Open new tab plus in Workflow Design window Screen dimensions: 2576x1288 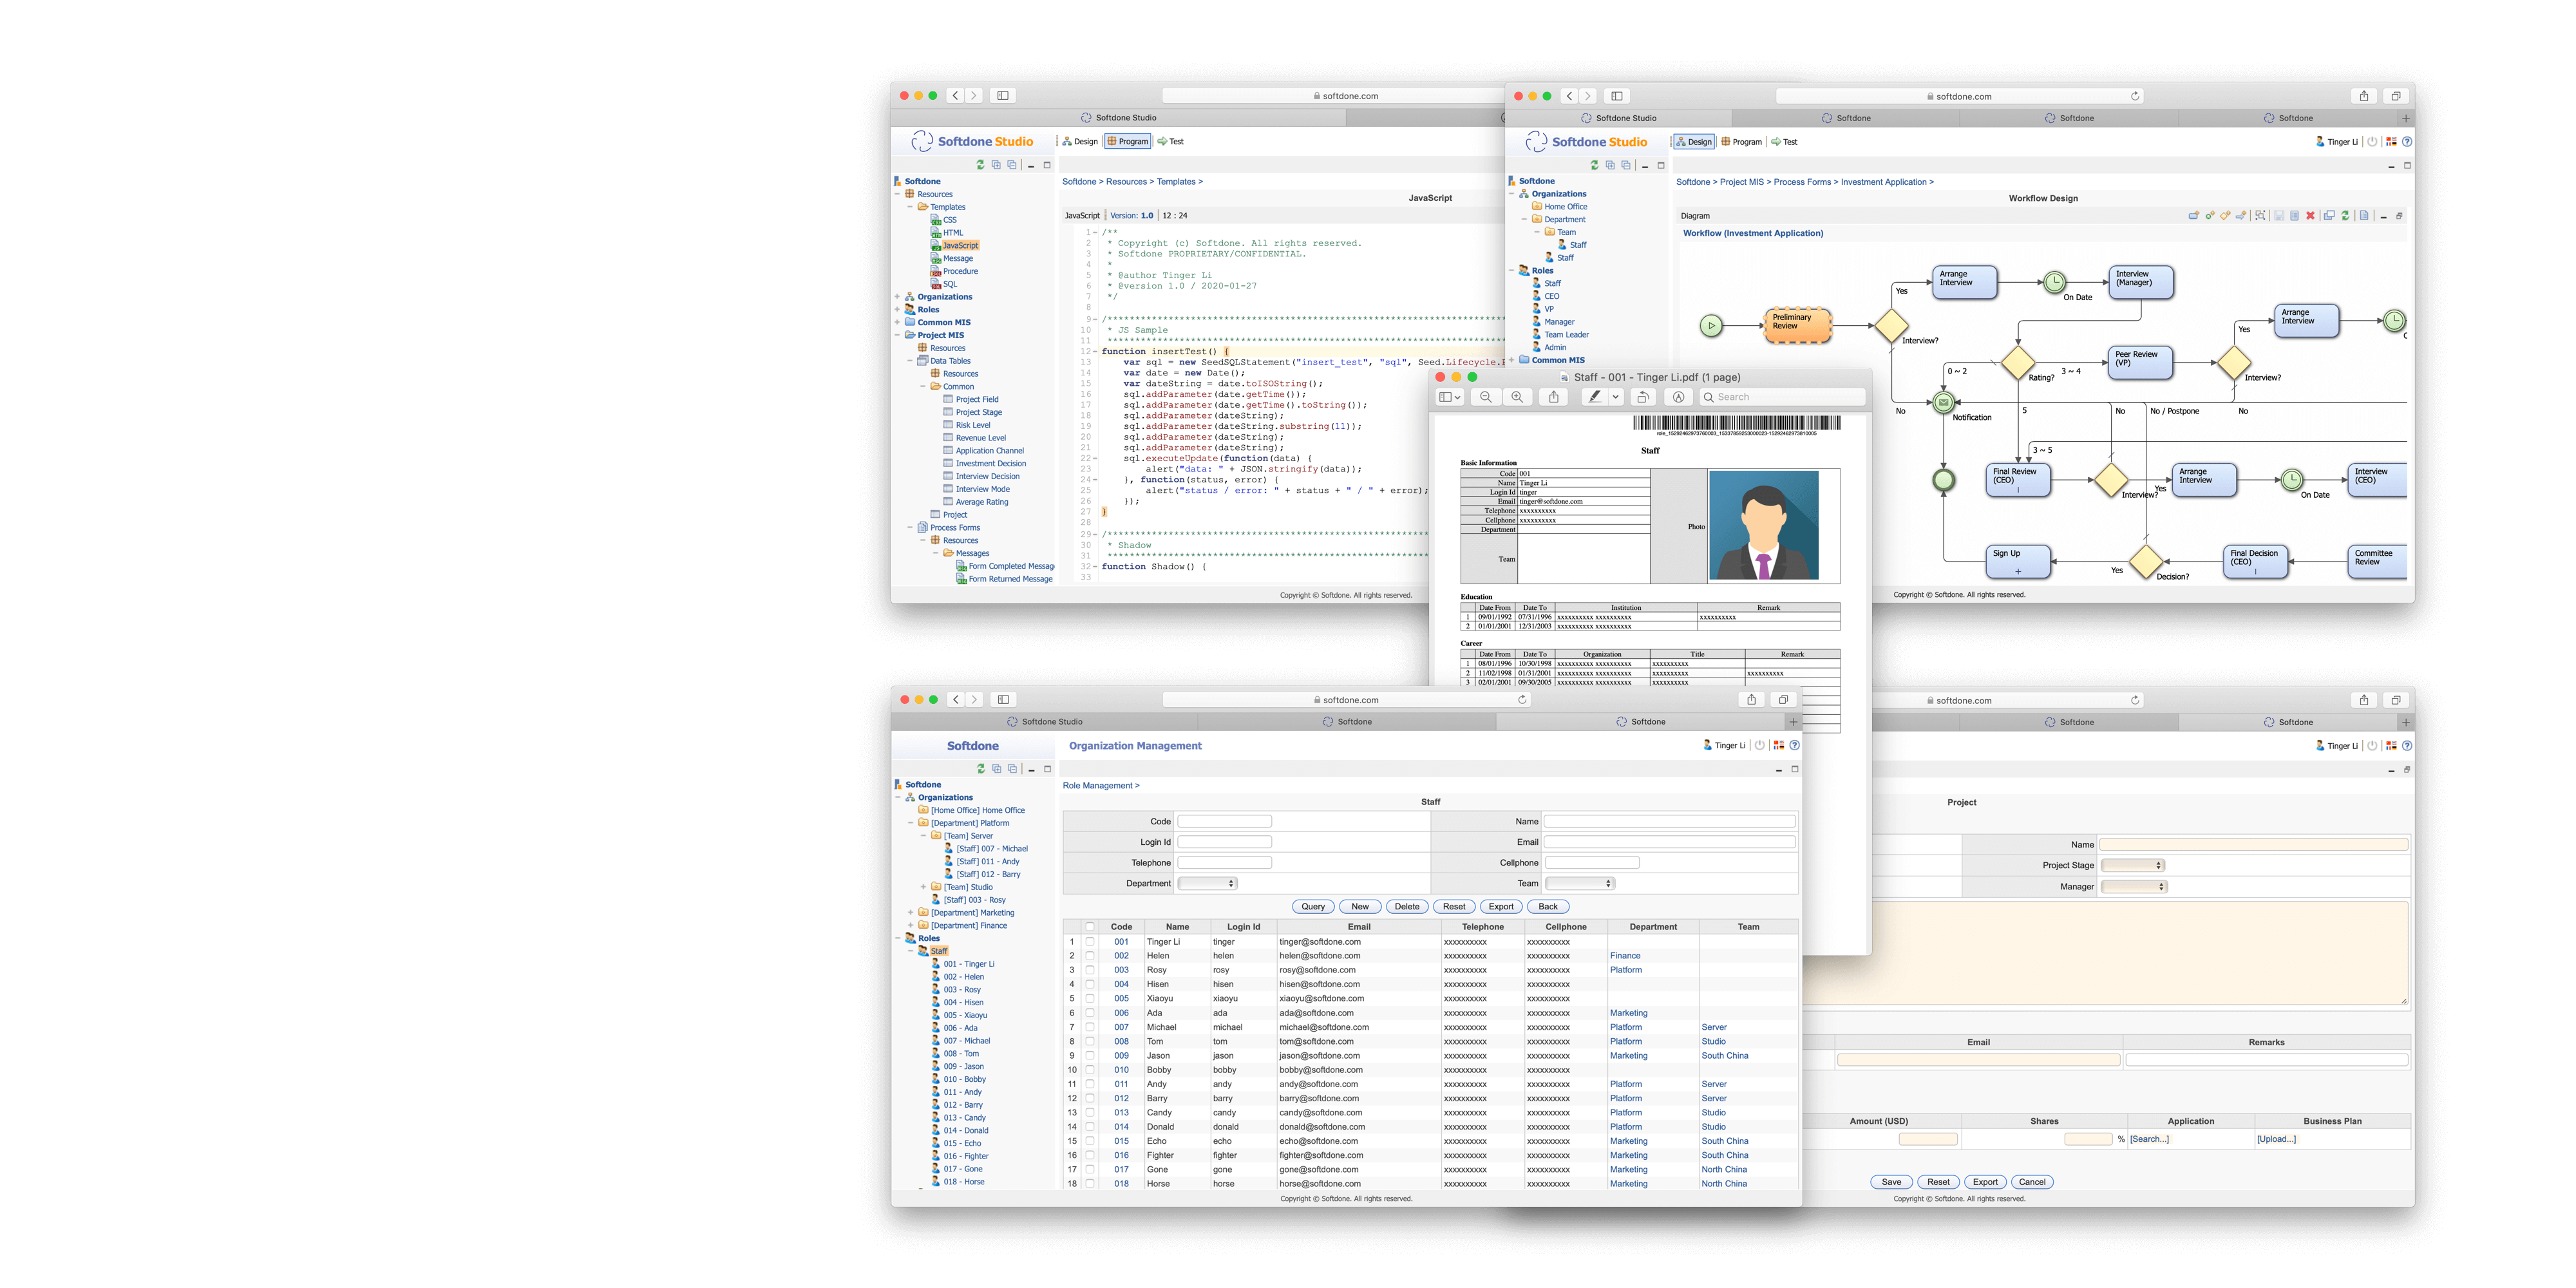tap(2406, 118)
